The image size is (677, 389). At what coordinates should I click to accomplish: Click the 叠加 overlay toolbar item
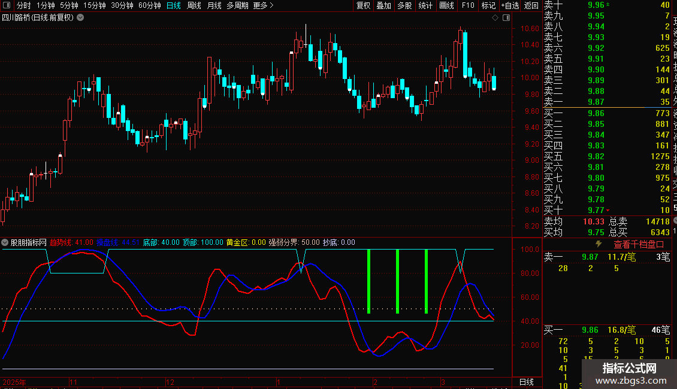pyautogui.click(x=383, y=5)
